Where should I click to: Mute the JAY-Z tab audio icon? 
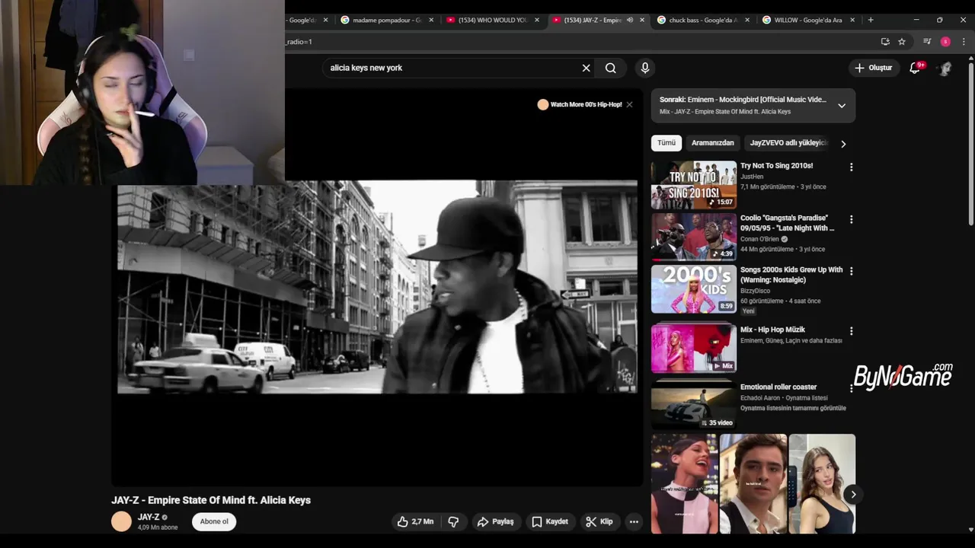click(x=630, y=20)
